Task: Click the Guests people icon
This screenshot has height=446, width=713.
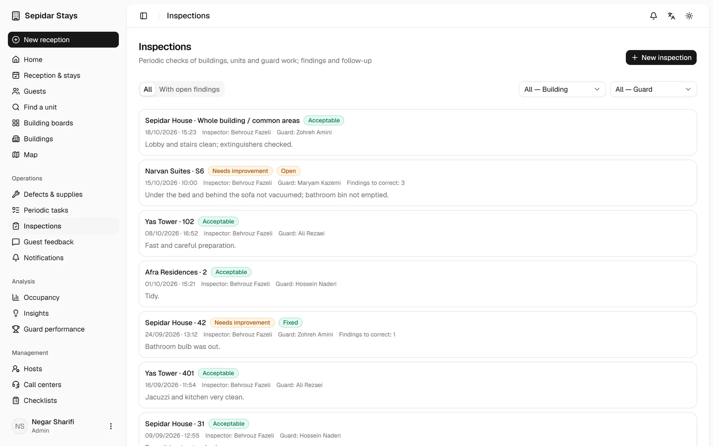Action: point(16,91)
